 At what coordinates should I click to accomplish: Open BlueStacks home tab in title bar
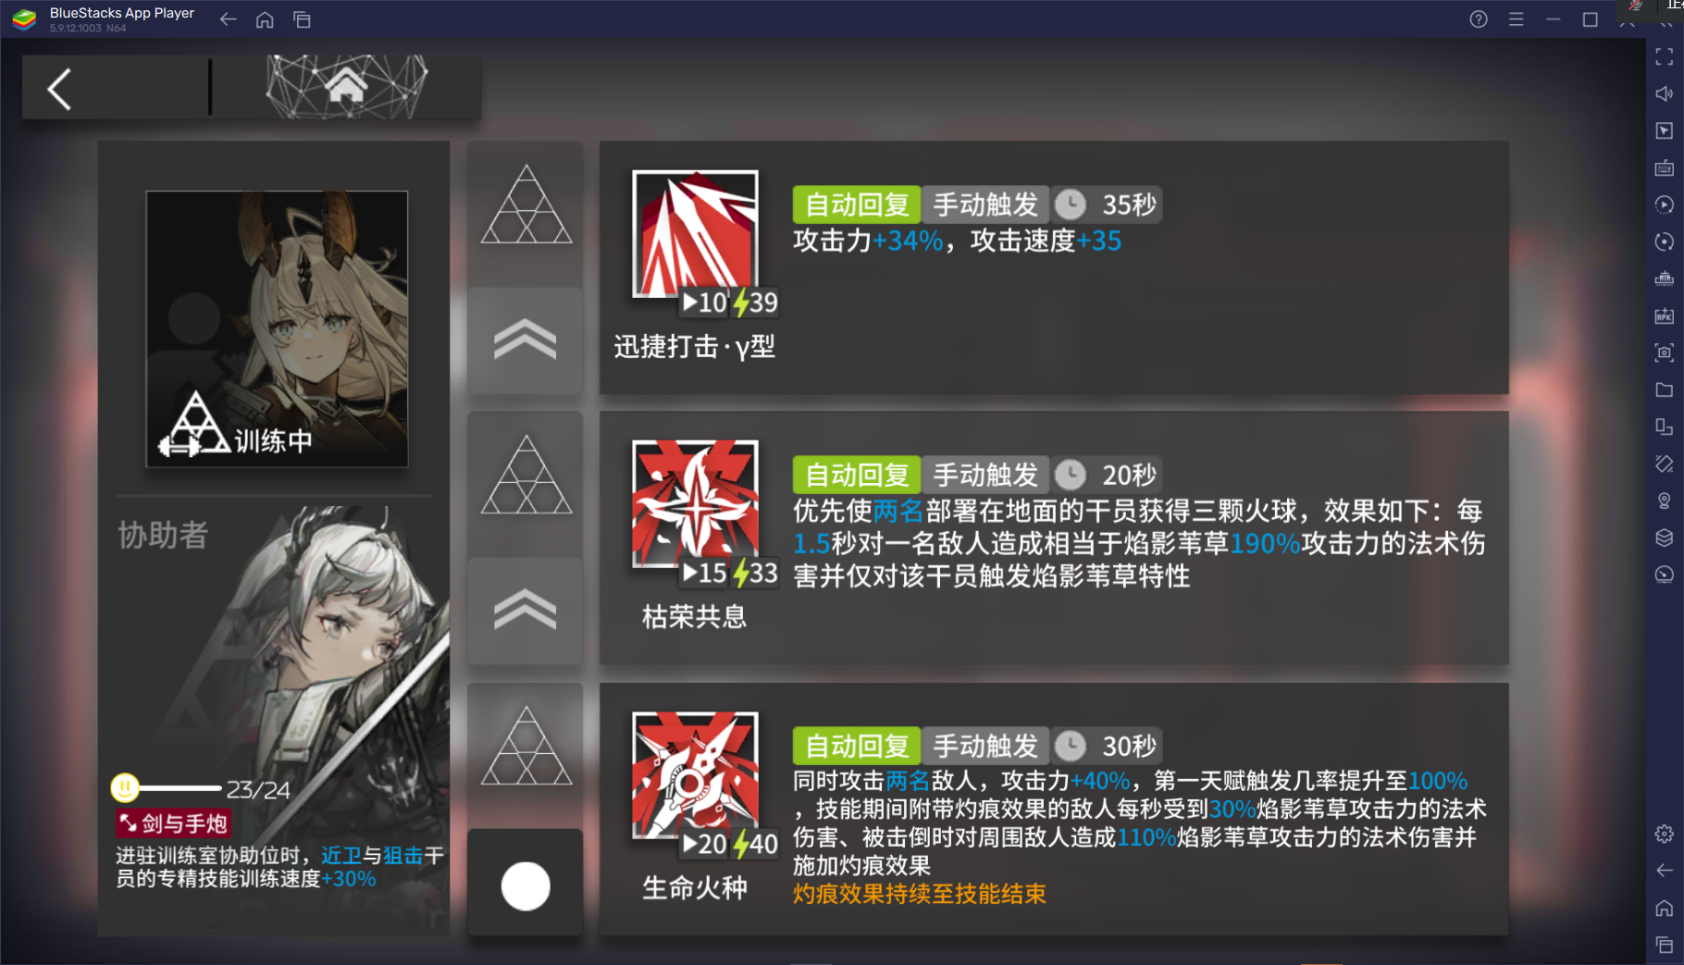(x=265, y=19)
